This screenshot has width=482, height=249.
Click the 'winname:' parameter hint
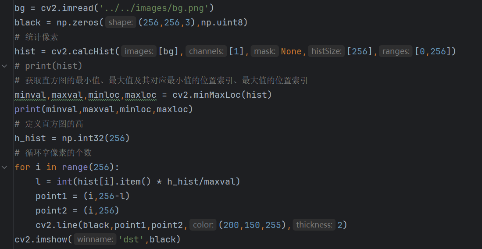pos(95,239)
